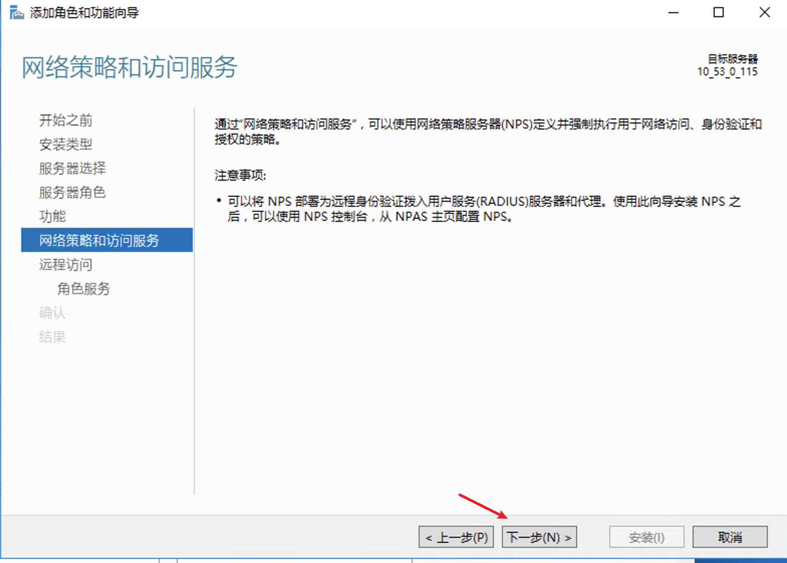Go to 远程访问 step

pos(66,264)
